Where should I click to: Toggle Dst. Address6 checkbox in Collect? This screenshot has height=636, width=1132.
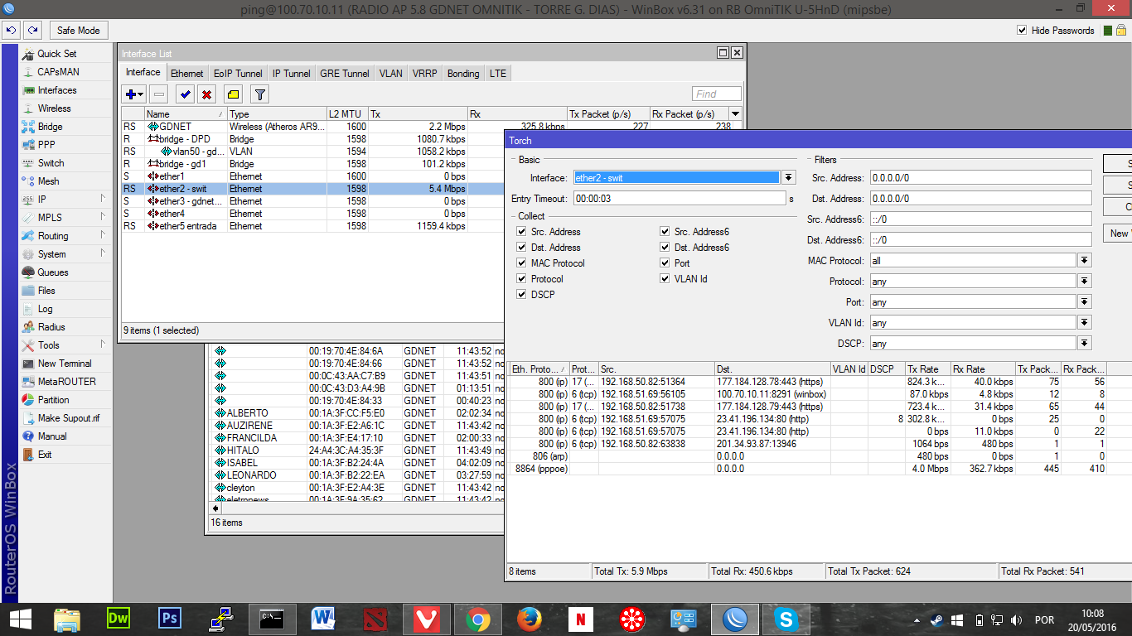pos(665,248)
